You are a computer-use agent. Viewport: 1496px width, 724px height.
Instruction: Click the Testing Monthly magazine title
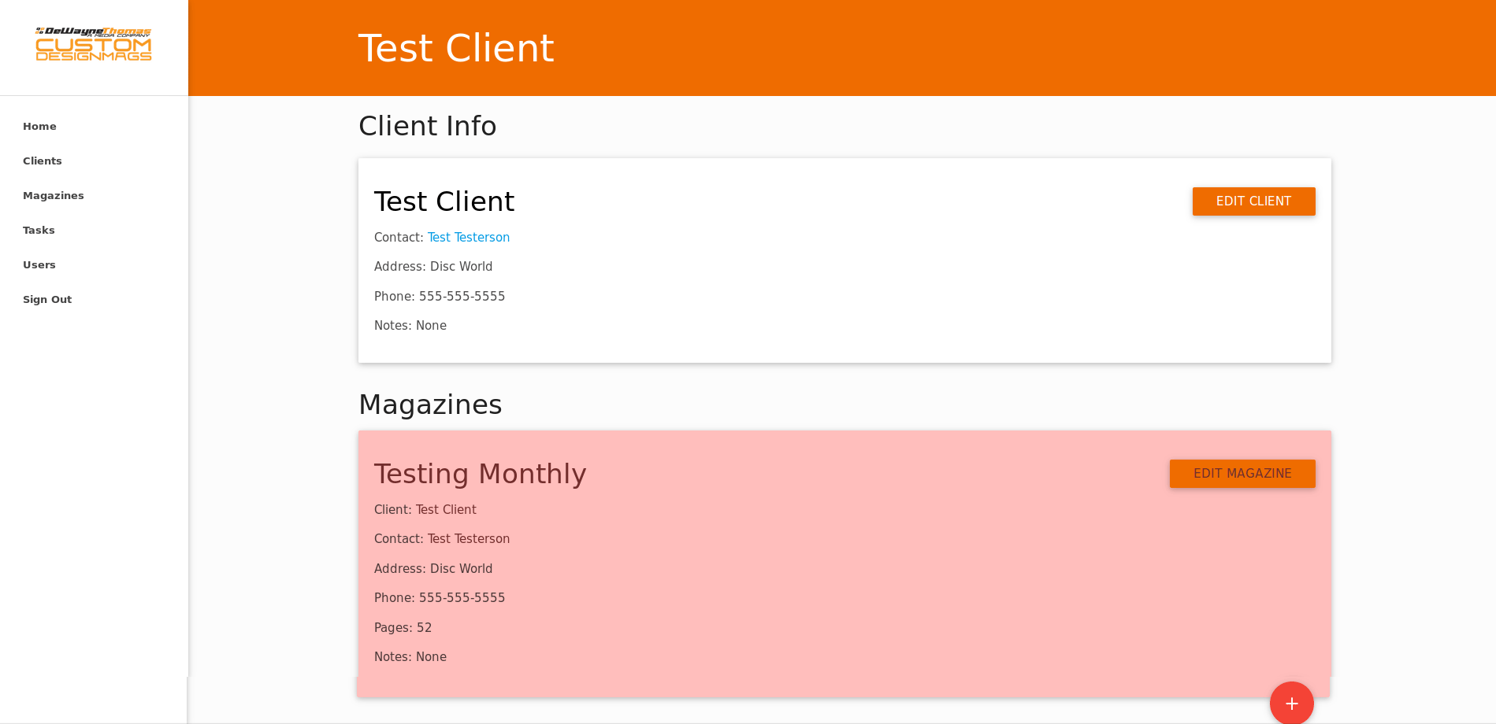(480, 474)
